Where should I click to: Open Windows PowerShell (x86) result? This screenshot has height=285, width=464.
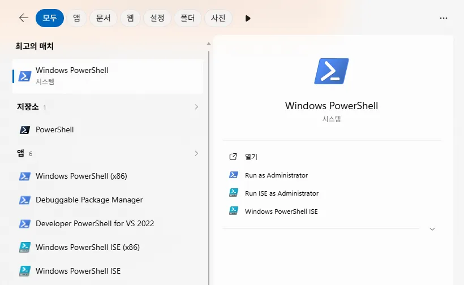[108, 176]
